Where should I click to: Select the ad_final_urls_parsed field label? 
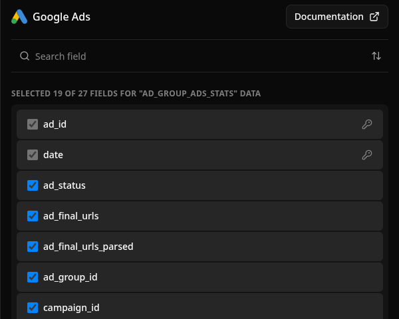pos(88,247)
